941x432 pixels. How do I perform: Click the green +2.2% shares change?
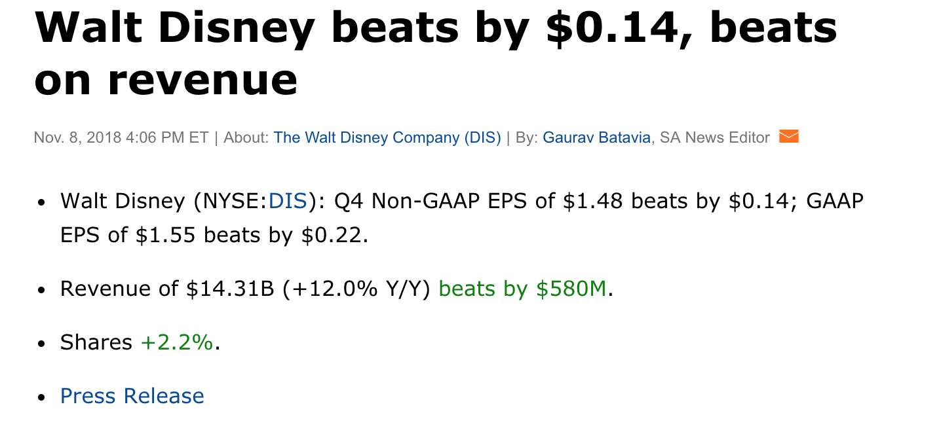[x=177, y=342]
